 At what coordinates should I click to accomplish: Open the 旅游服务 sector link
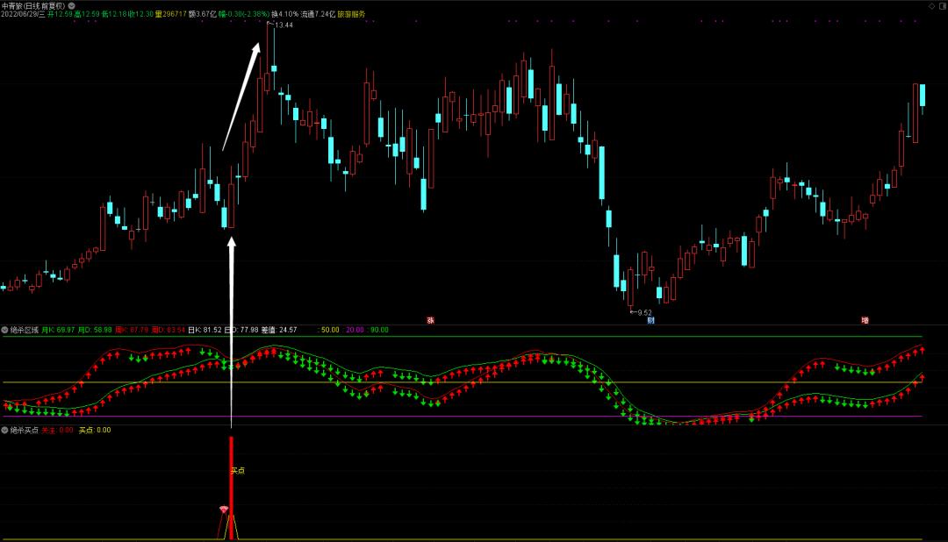(351, 14)
